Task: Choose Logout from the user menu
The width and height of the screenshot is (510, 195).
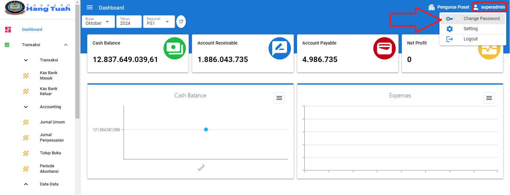Action: (470, 39)
